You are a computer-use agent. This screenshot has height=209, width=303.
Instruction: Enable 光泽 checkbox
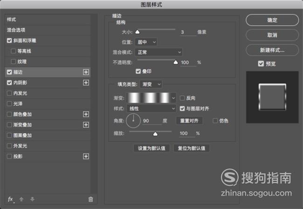(x=9, y=104)
